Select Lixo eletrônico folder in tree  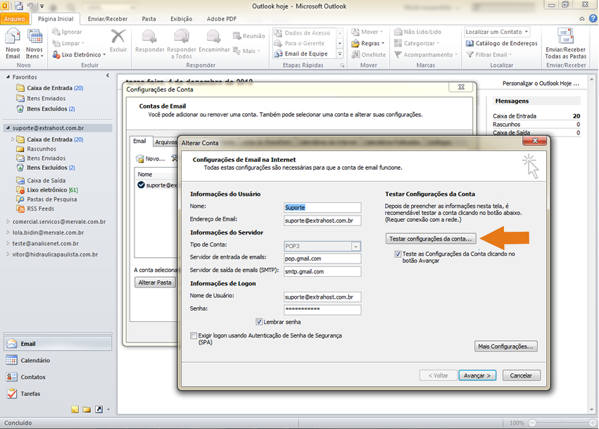click(x=52, y=189)
